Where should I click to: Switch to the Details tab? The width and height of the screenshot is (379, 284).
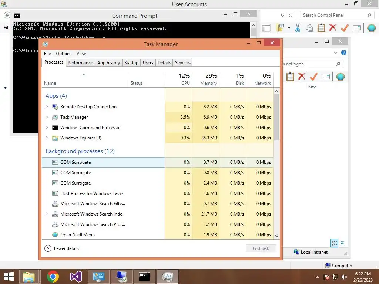click(x=164, y=63)
